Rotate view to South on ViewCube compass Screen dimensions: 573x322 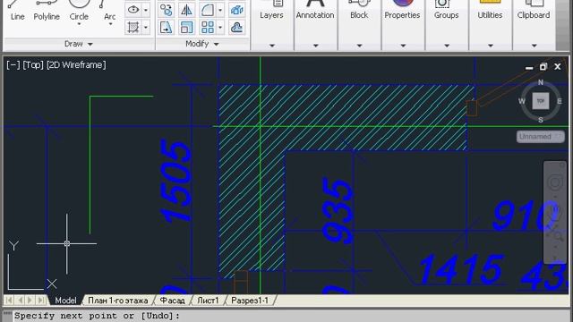click(x=541, y=120)
